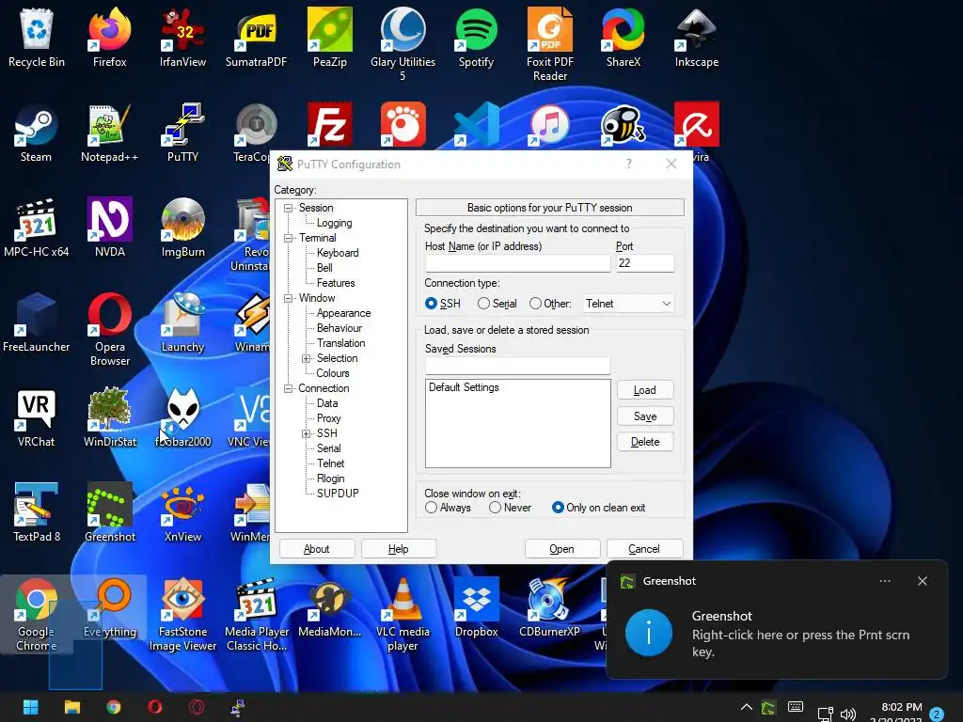Collapse the Window tree node
Image resolution: width=963 pixels, height=722 pixels.
coord(288,298)
